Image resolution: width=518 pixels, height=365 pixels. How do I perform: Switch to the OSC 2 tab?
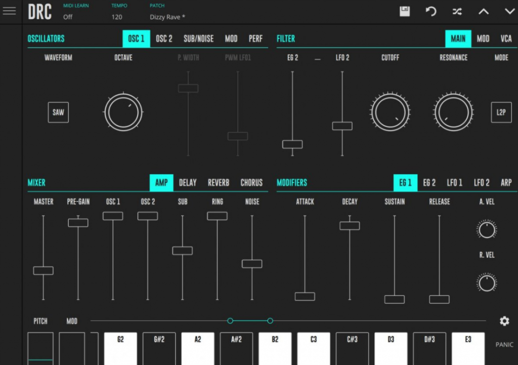pyautogui.click(x=164, y=39)
